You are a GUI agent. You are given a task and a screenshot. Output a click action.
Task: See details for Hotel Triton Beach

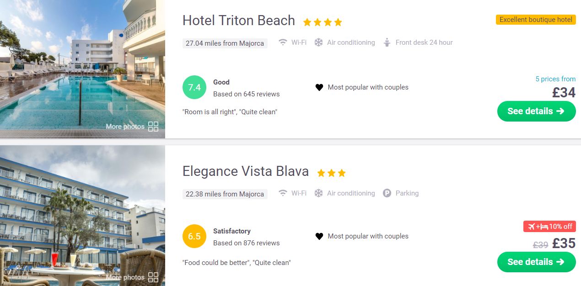coord(536,111)
